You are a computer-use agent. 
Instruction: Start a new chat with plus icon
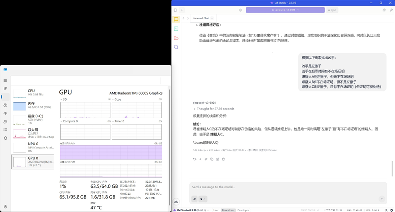coord(182,10)
